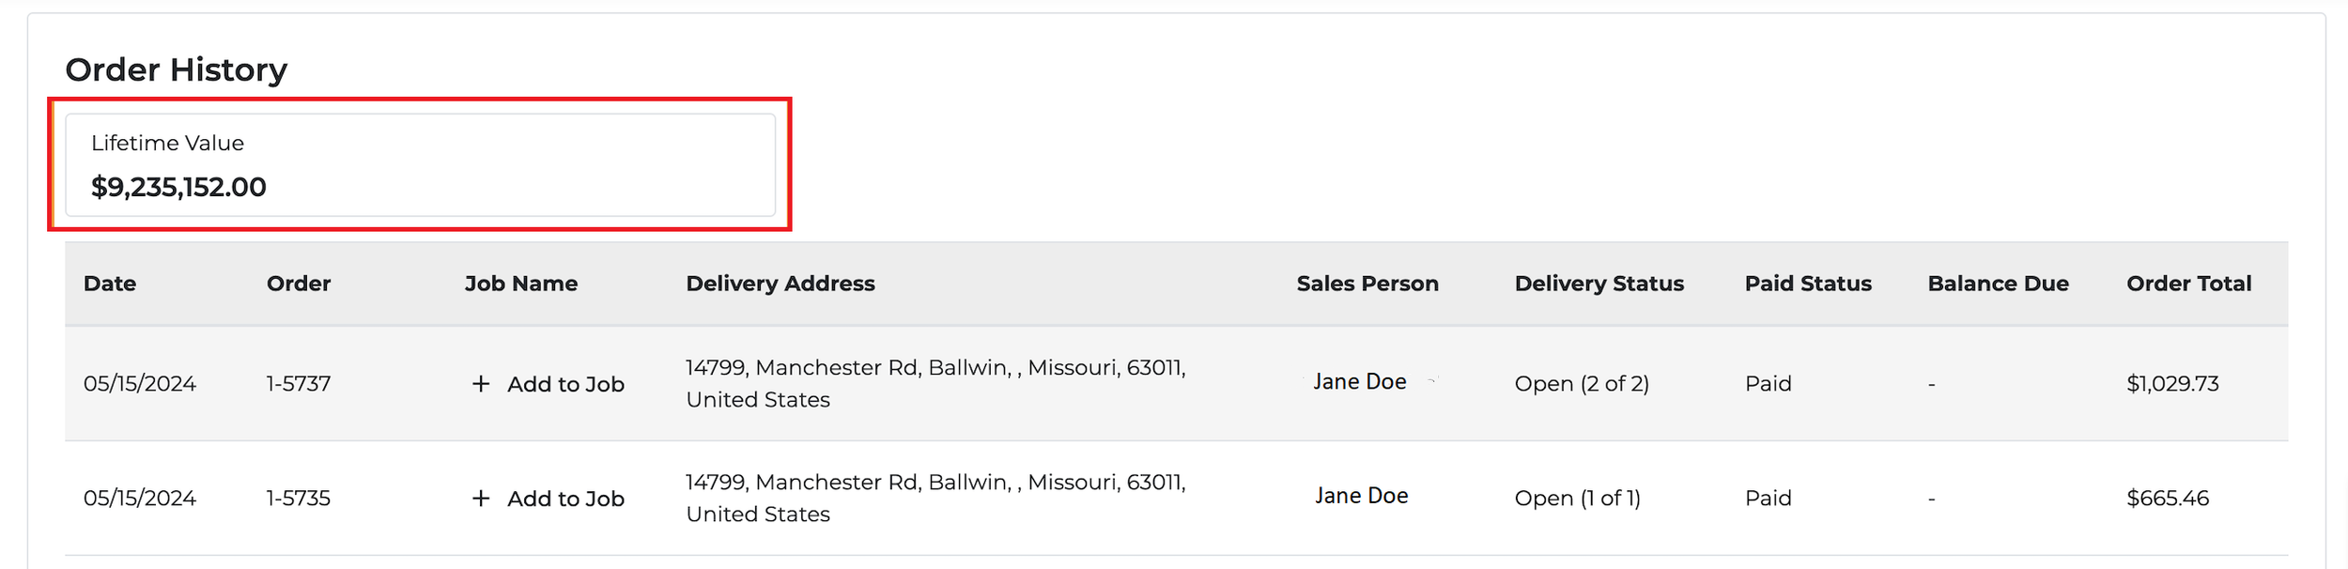Sort by Delivery Status column header
Viewport: 2348px width, 569px height.
[x=1599, y=284]
